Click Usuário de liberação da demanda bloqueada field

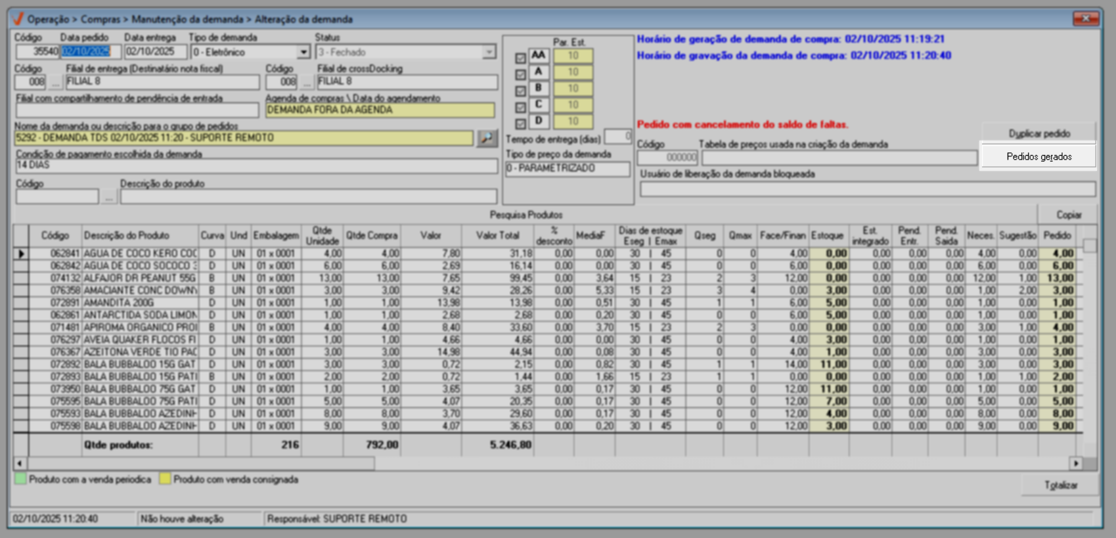pos(868,189)
